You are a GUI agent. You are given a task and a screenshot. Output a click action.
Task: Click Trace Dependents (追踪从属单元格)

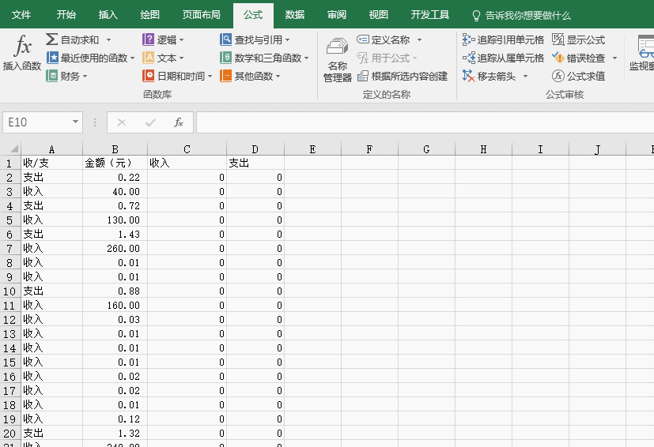point(503,58)
